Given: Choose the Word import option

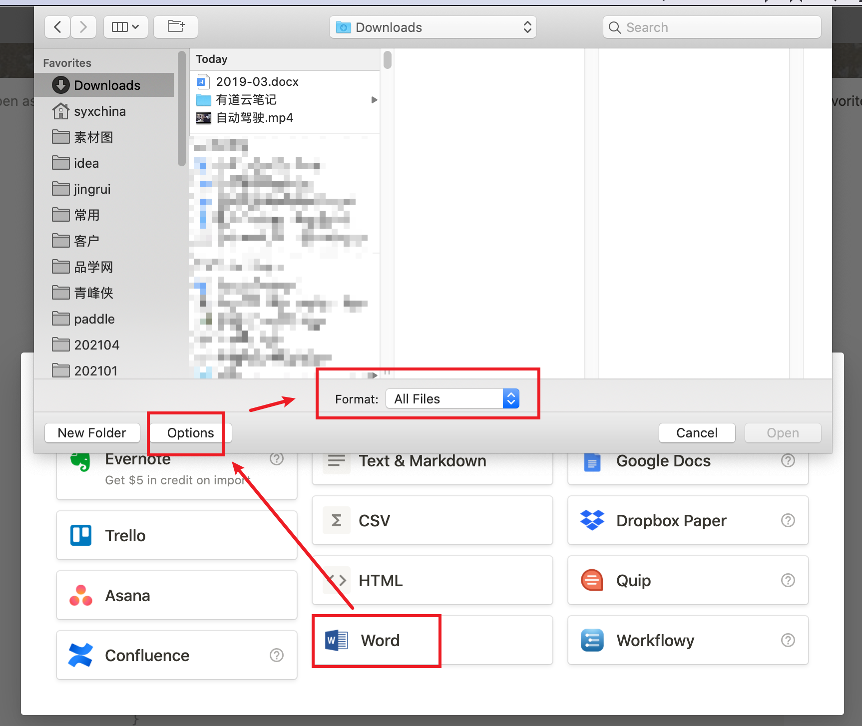Looking at the screenshot, I should click(432, 640).
